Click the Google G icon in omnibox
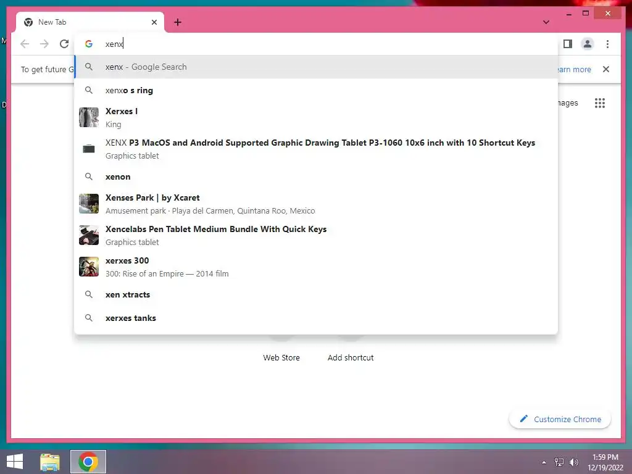Image resolution: width=632 pixels, height=474 pixels. pos(89,44)
